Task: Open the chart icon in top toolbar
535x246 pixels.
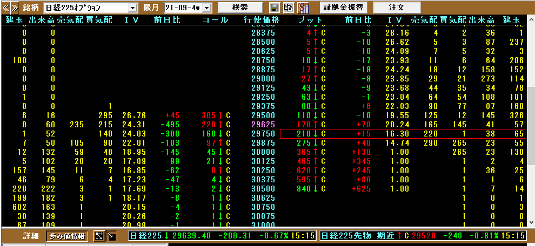Action: point(303,8)
